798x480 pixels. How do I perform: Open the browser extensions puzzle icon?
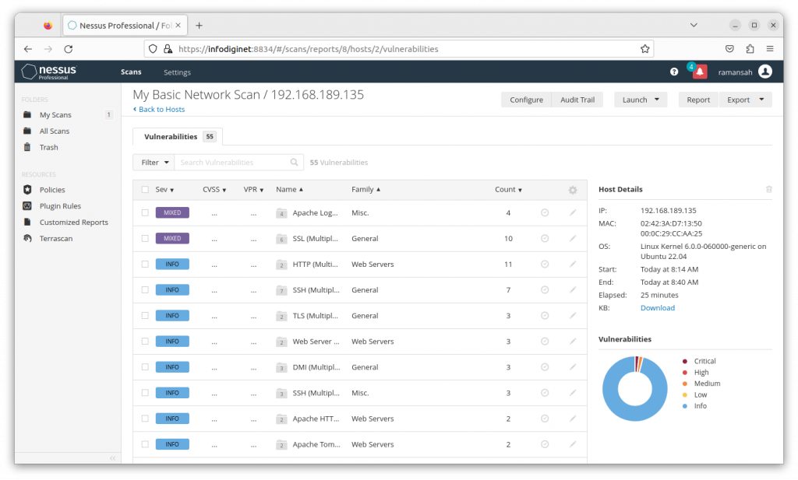(750, 49)
